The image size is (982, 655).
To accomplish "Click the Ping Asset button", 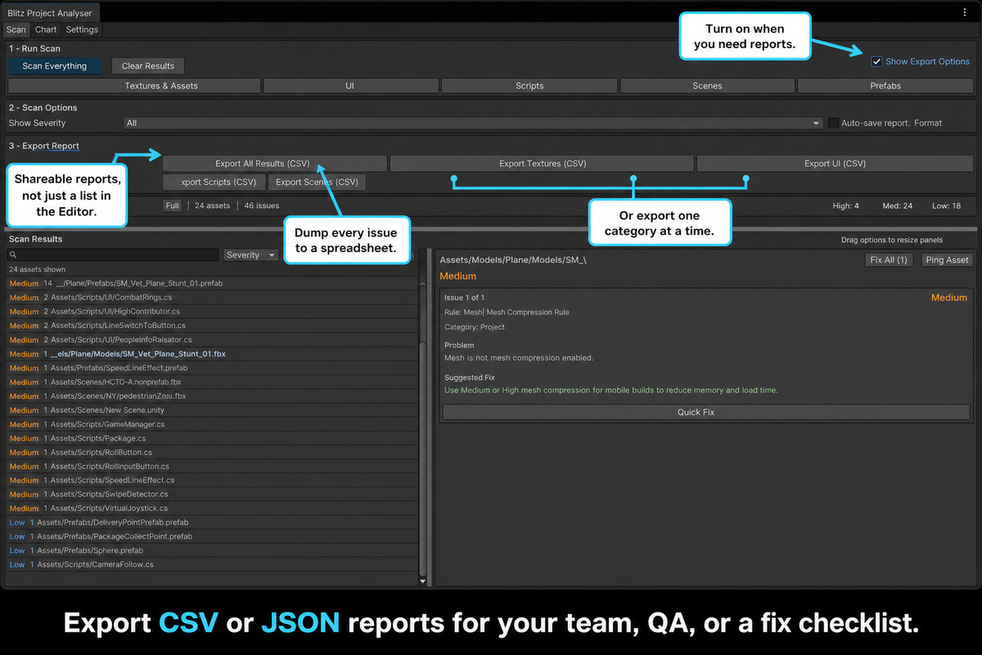I will (x=946, y=260).
